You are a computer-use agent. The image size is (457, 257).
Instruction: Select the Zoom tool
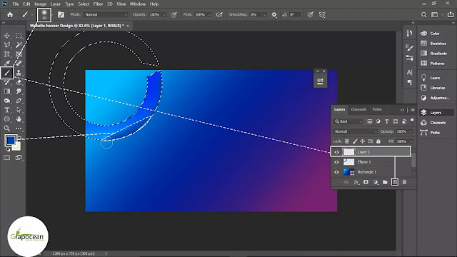pos(7,128)
